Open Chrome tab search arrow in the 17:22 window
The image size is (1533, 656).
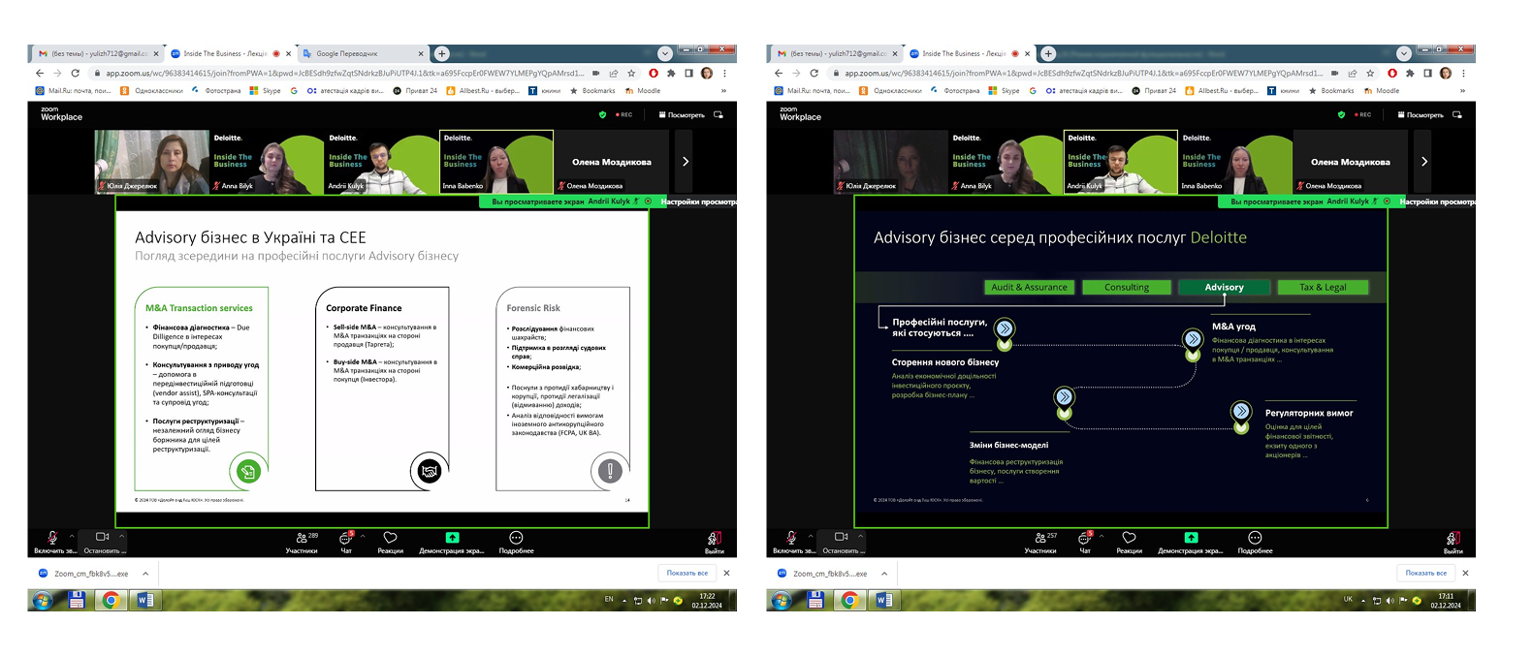665,53
